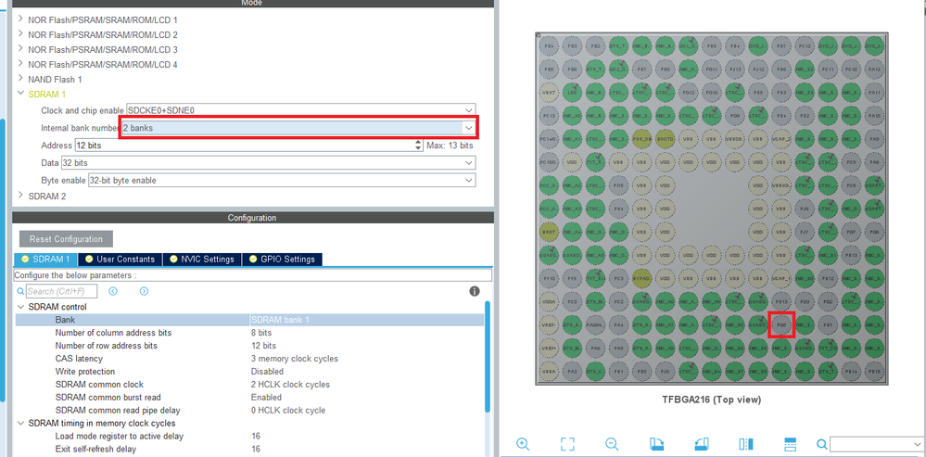This screenshot has height=457, width=926.
Task: Rotate the chip view counter-clockwise
Action: coord(701,444)
